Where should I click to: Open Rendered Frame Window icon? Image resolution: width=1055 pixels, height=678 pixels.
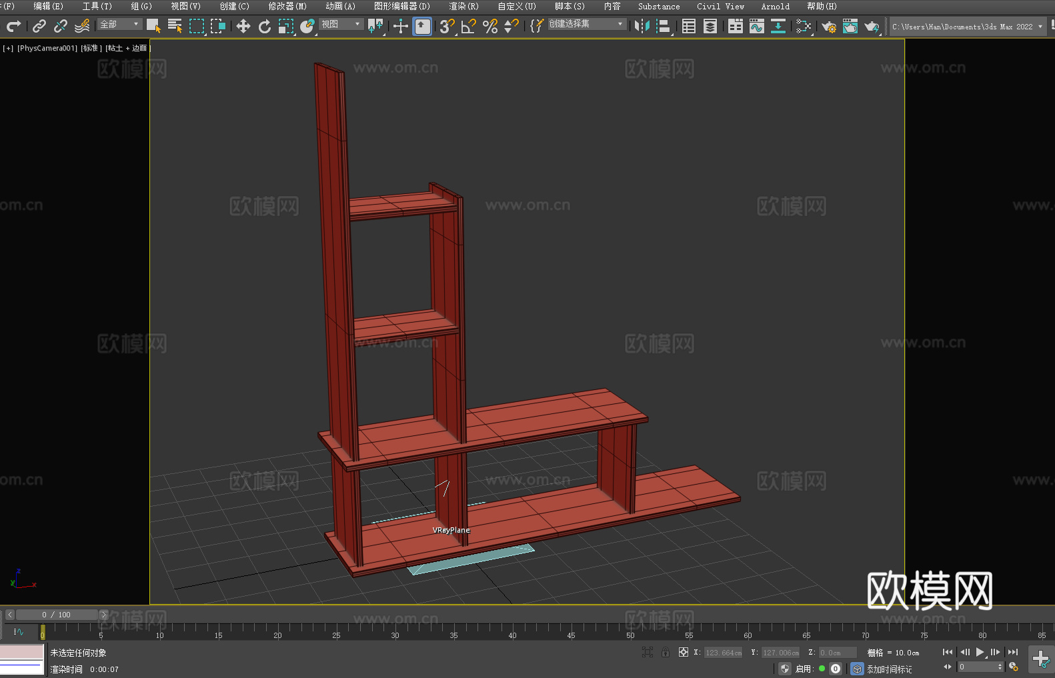(850, 26)
